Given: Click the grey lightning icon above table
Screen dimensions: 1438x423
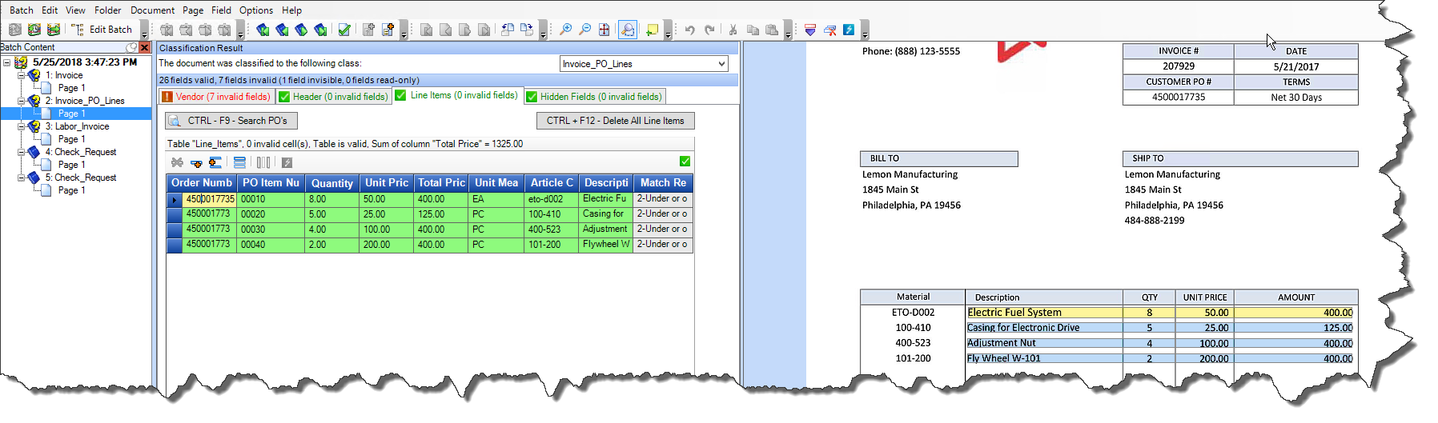Looking at the screenshot, I should (x=287, y=162).
